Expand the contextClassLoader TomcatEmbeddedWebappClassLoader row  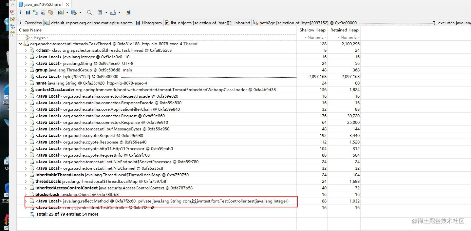point(26,89)
